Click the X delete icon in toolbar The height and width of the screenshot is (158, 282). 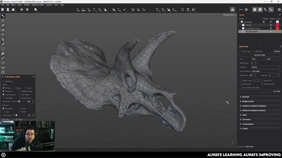pyautogui.click(x=27, y=10)
